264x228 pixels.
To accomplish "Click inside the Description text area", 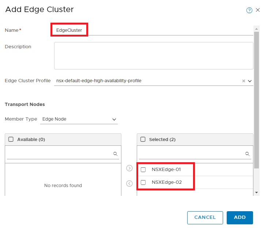I will (x=154, y=56).
